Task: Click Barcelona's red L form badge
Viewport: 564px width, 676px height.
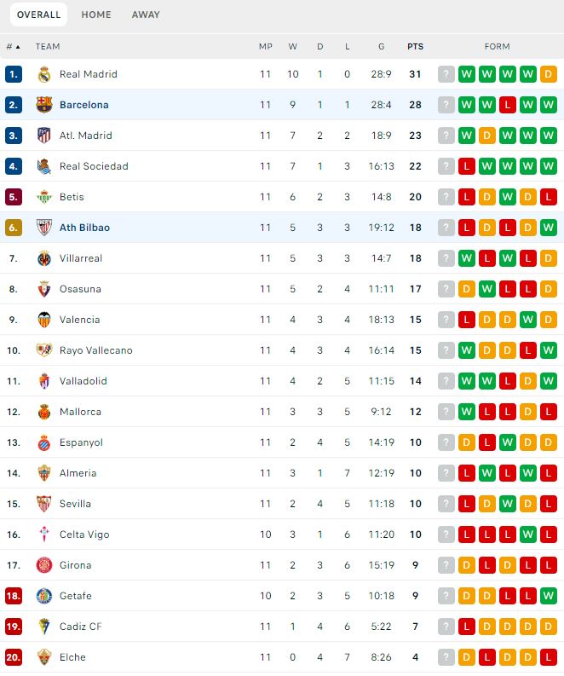Action: click(x=508, y=105)
